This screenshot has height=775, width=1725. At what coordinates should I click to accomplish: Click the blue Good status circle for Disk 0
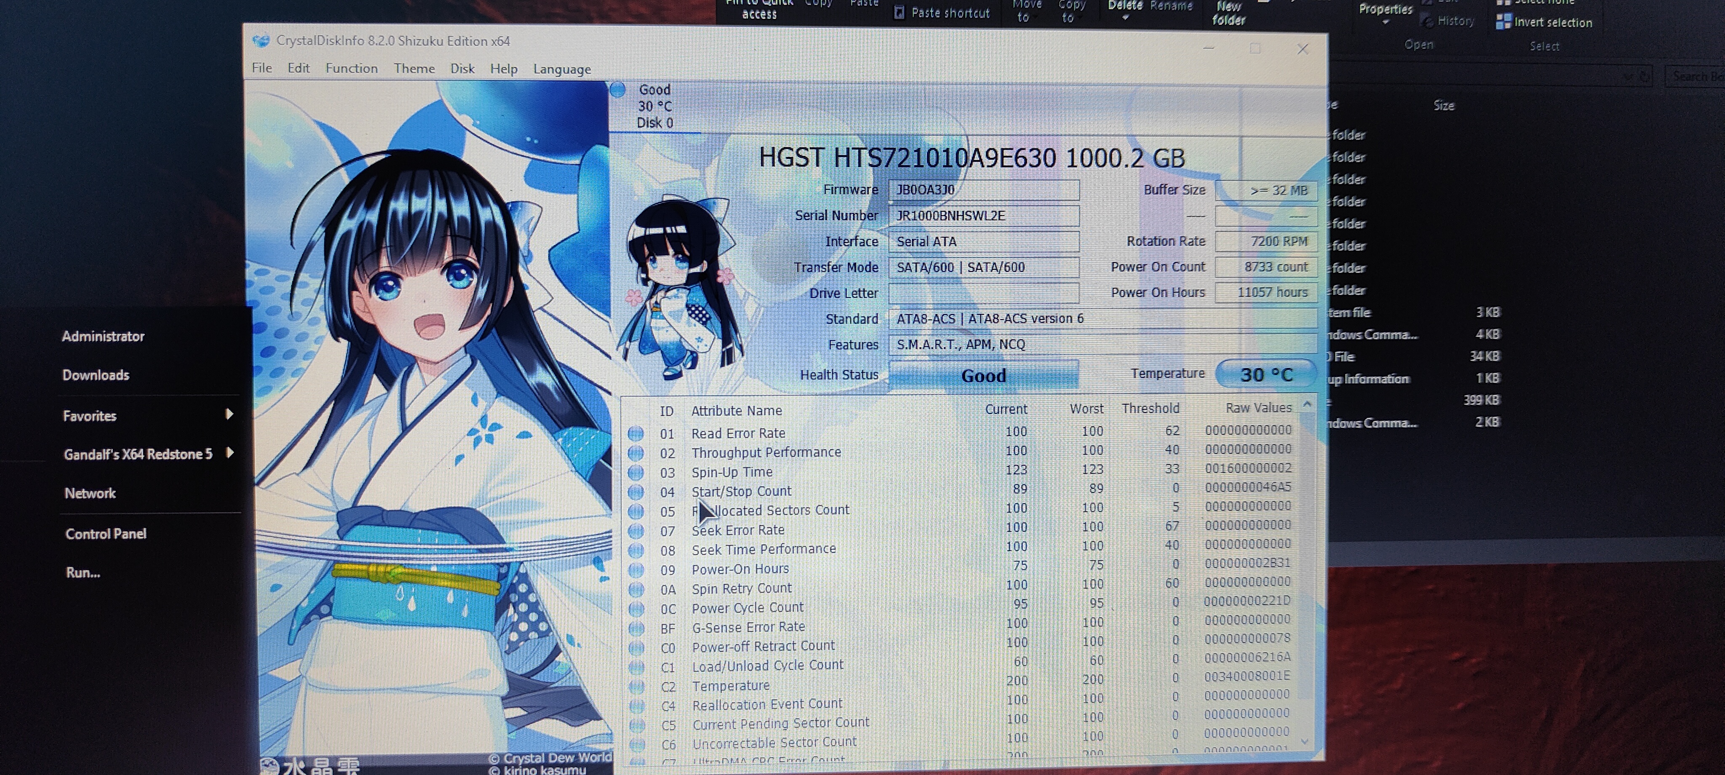coord(617,89)
